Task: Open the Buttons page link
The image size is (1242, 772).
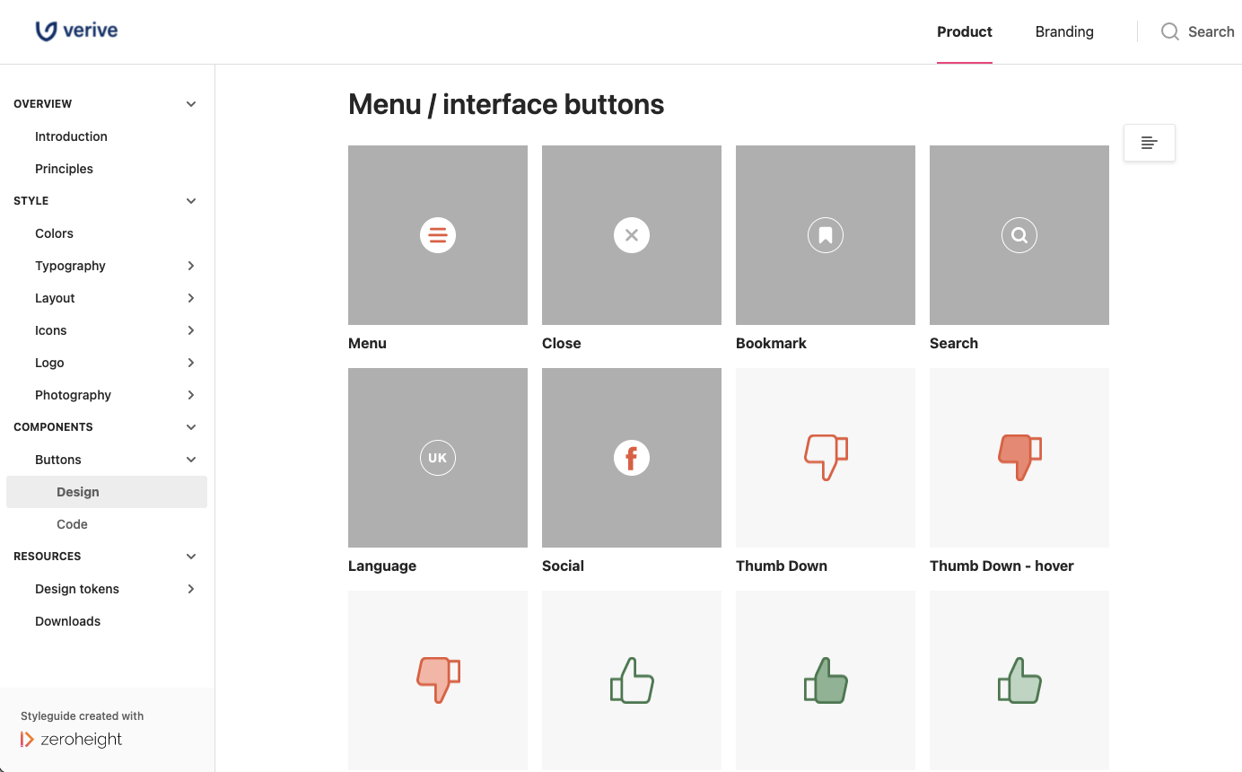Action: click(58, 460)
